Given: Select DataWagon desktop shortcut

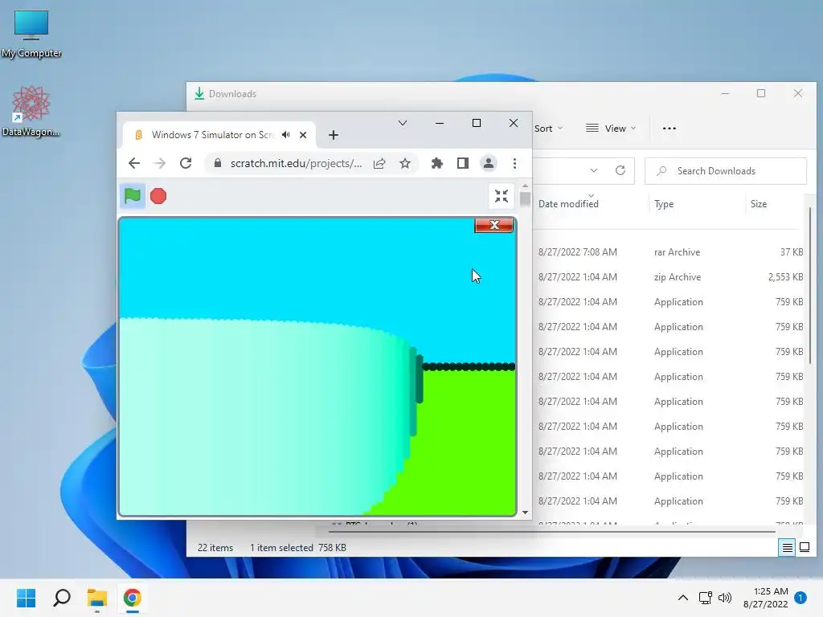Looking at the screenshot, I should pyautogui.click(x=31, y=112).
